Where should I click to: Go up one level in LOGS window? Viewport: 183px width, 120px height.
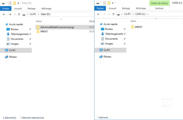click(113, 14)
